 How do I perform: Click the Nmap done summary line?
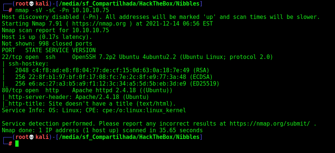point(102,130)
